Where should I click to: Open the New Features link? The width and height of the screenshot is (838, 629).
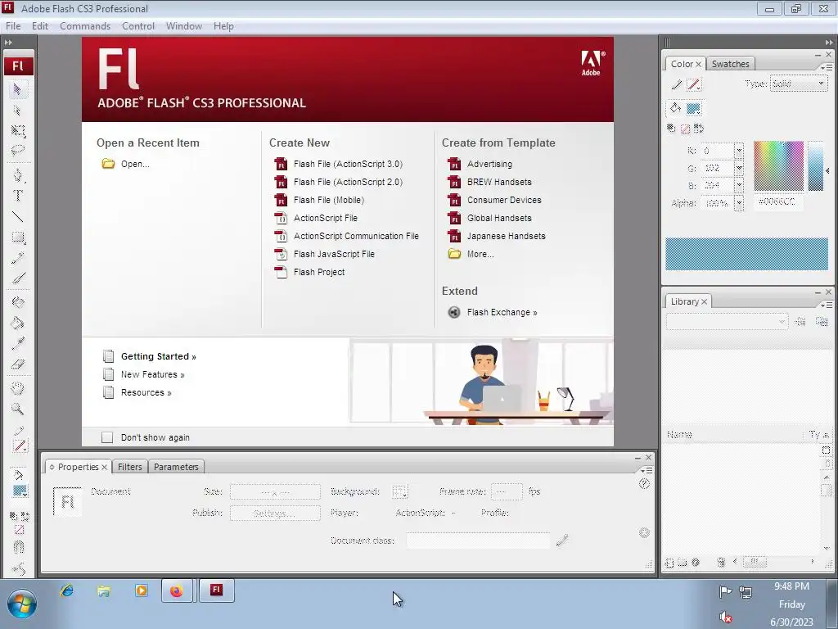(x=152, y=375)
